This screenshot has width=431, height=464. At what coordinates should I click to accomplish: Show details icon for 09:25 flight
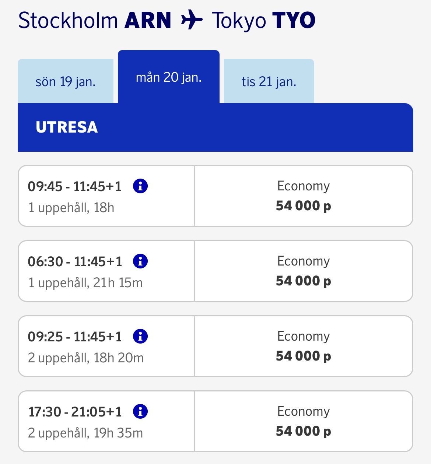(140, 336)
